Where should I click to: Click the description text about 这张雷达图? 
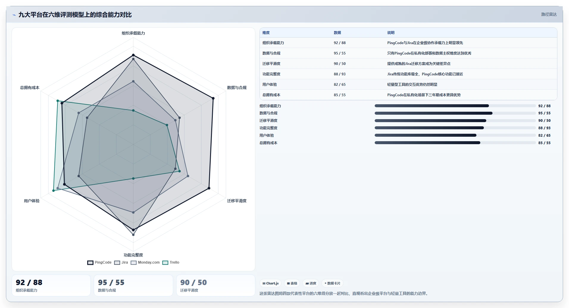tap(345, 293)
